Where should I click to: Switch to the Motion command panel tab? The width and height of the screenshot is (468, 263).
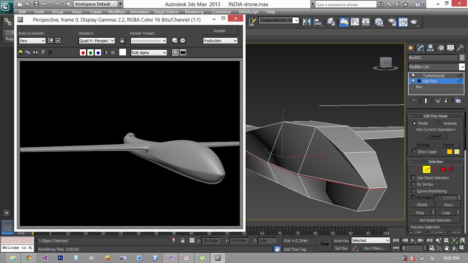pos(441,48)
